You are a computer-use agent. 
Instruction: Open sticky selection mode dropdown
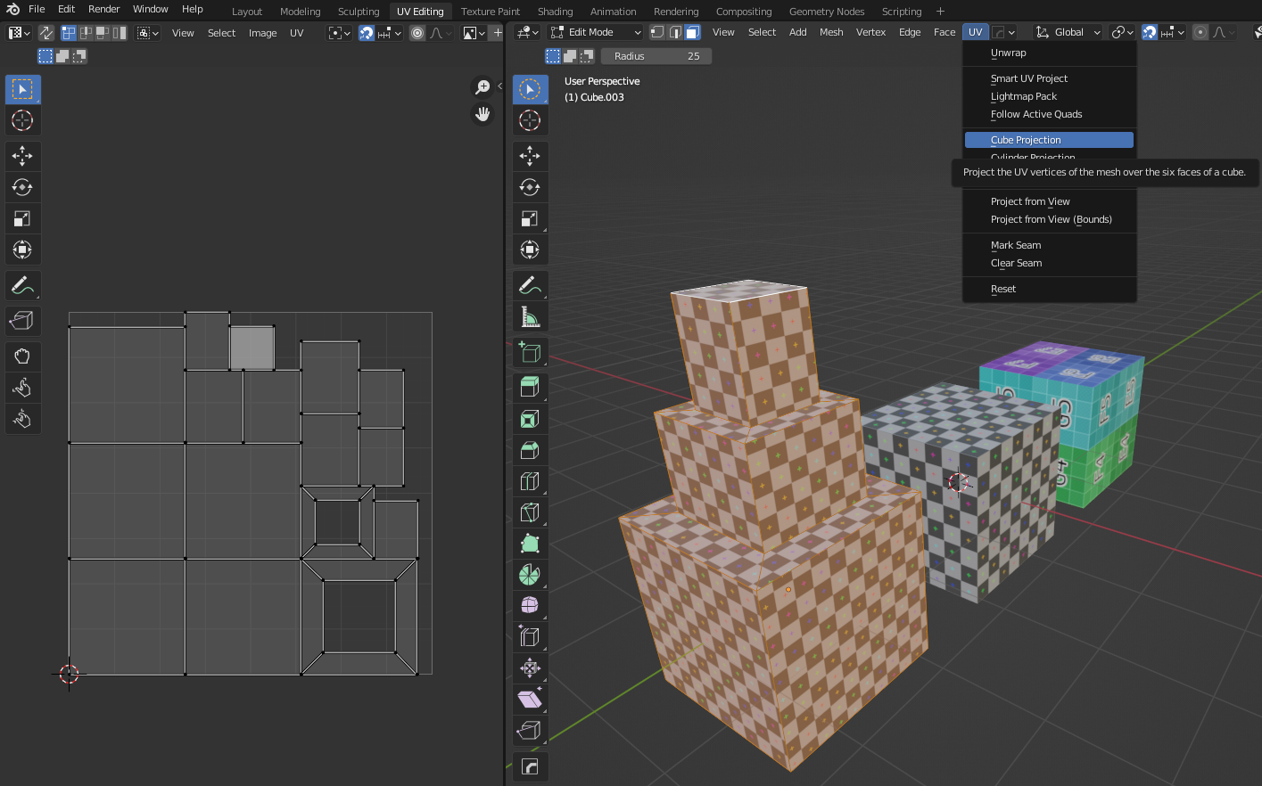[148, 33]
